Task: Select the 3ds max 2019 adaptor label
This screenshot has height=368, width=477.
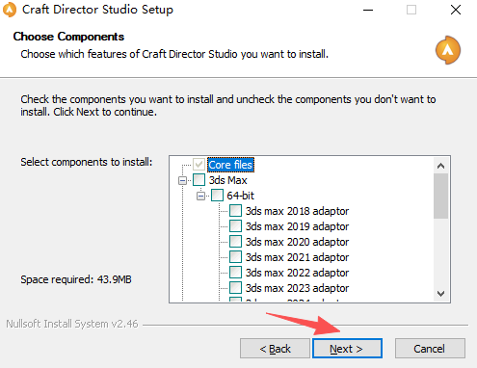Action: [297, 226]
